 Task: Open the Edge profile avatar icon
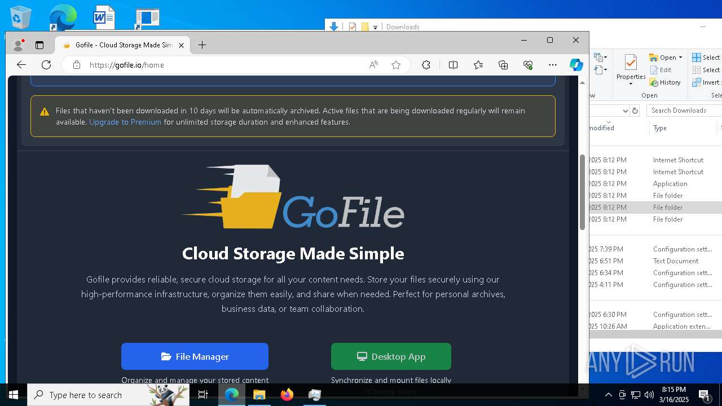(19, 45)
